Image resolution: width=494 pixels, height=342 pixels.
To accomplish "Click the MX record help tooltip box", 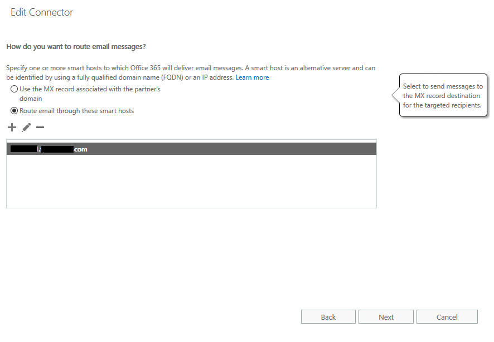I will pyautogui.click(x=443, y=95).
